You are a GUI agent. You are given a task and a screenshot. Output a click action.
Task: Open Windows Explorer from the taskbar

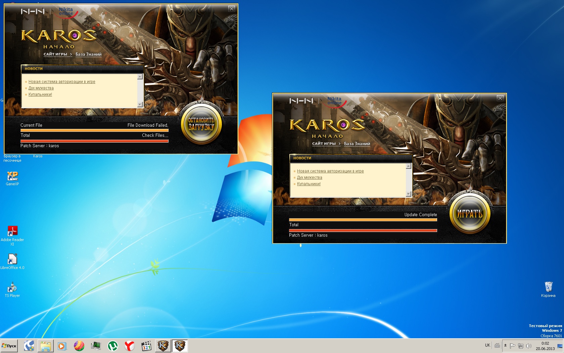pos(46,346)
